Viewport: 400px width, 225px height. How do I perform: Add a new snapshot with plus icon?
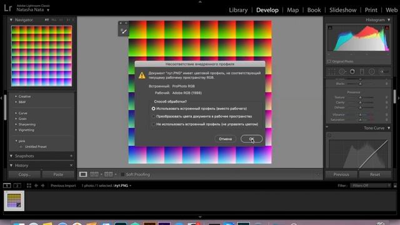click(x=71, y=156)
